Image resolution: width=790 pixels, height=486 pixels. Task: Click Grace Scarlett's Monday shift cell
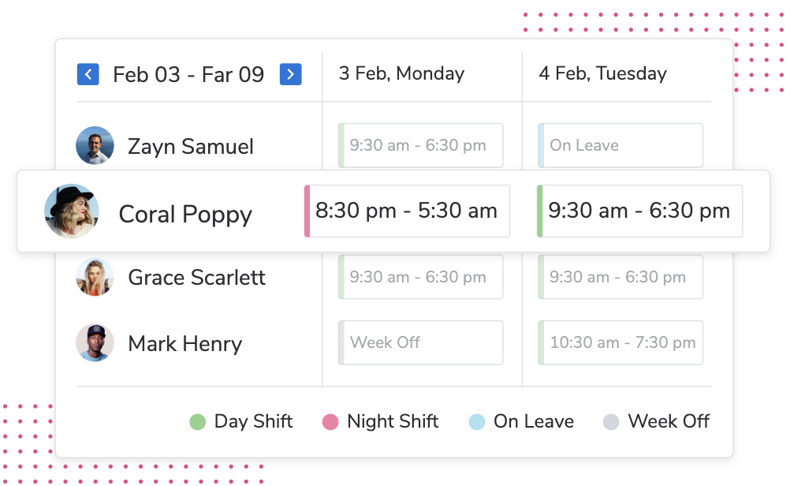point(421,277)
